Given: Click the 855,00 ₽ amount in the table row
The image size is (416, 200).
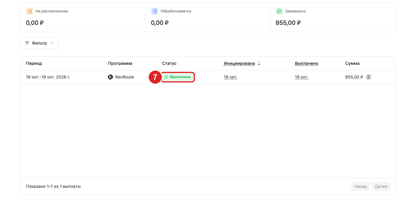Looking at the screenshot, I should pyautogui.click(x=354, y=77).
